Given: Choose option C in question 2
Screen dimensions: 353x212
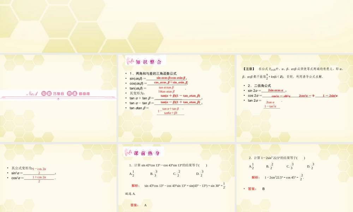Looking at the screenshot, I should point(290,166).
